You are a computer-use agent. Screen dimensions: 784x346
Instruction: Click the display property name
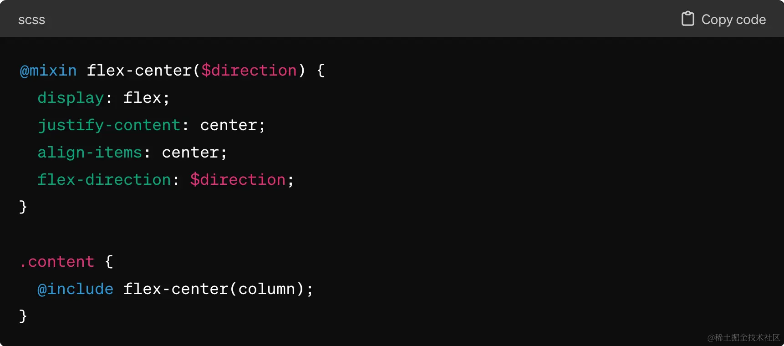pos(71,98)
